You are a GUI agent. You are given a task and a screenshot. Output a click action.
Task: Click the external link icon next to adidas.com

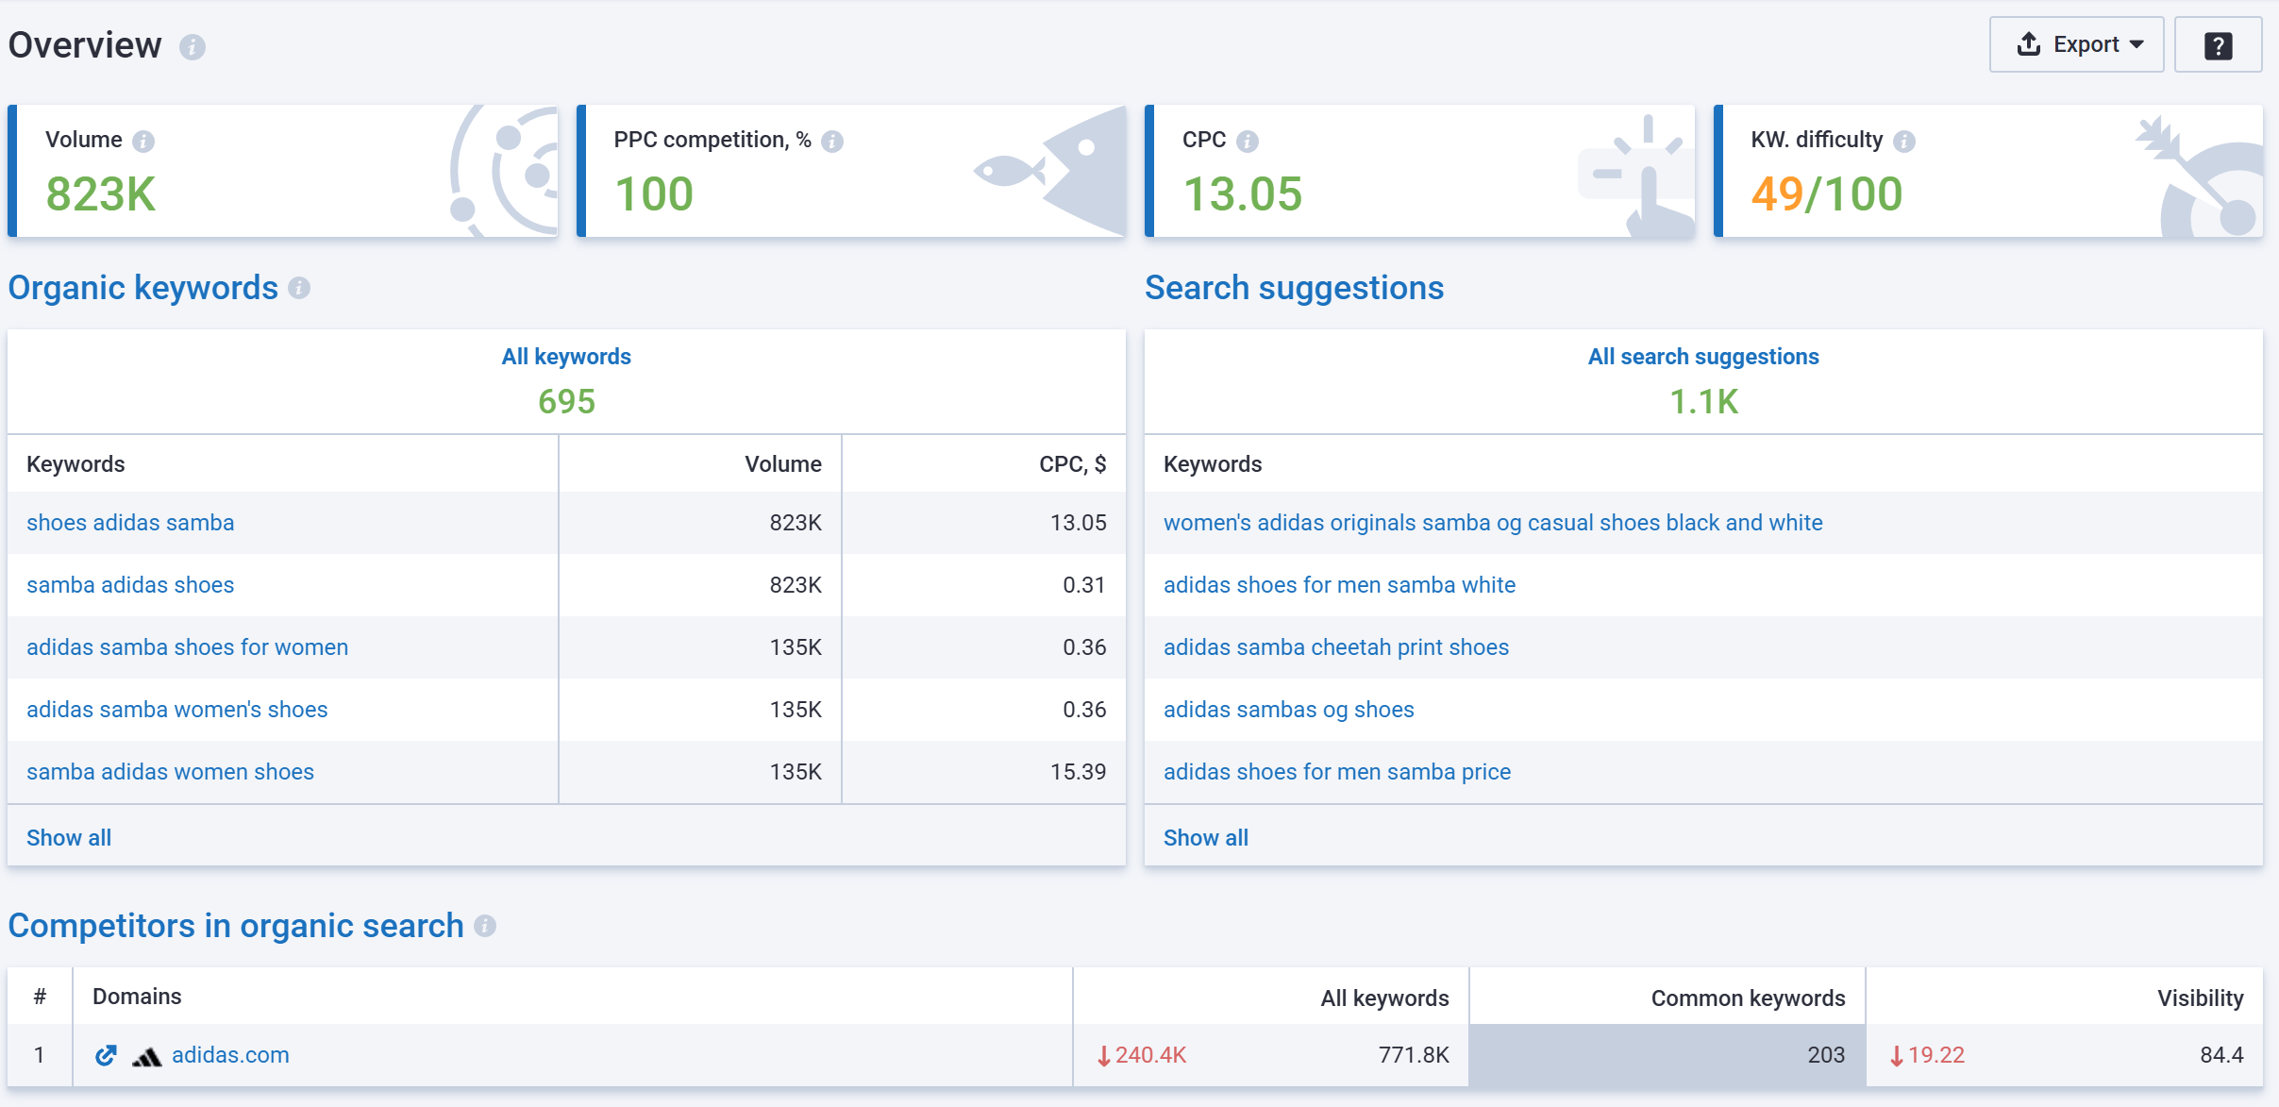coord(106,1055)
